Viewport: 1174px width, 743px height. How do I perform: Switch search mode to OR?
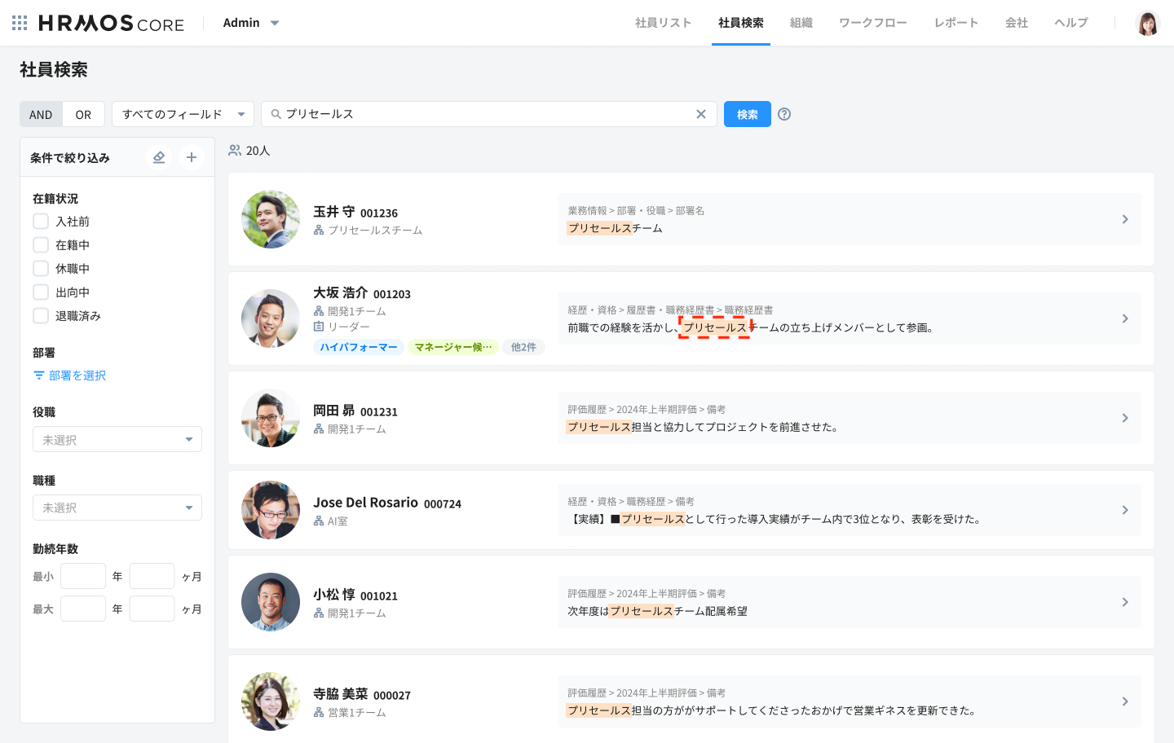pyautogui.click(x=83, y=114)
